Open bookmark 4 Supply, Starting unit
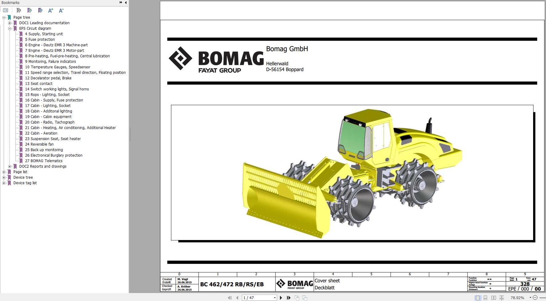This screenshot has width=546, height=301. (44, 34)
